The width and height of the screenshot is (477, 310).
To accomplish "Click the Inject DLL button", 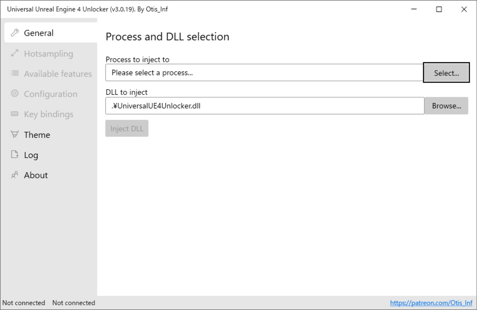I will pos(126,128).
